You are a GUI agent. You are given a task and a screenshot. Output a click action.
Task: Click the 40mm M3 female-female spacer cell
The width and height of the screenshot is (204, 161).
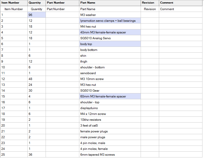[110, 32]
